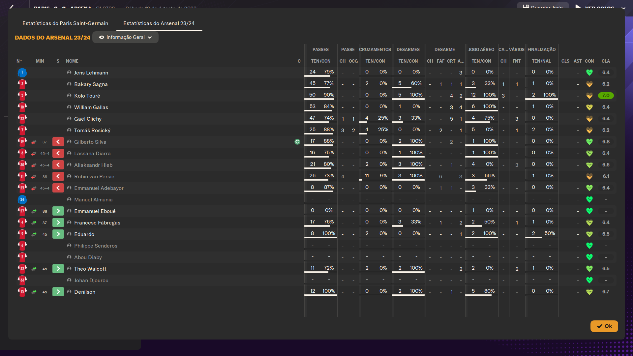Switch to Estatísticas do Paris Saint-Germain tab
The image size is (633, 356).
click(x=65, y=23)
